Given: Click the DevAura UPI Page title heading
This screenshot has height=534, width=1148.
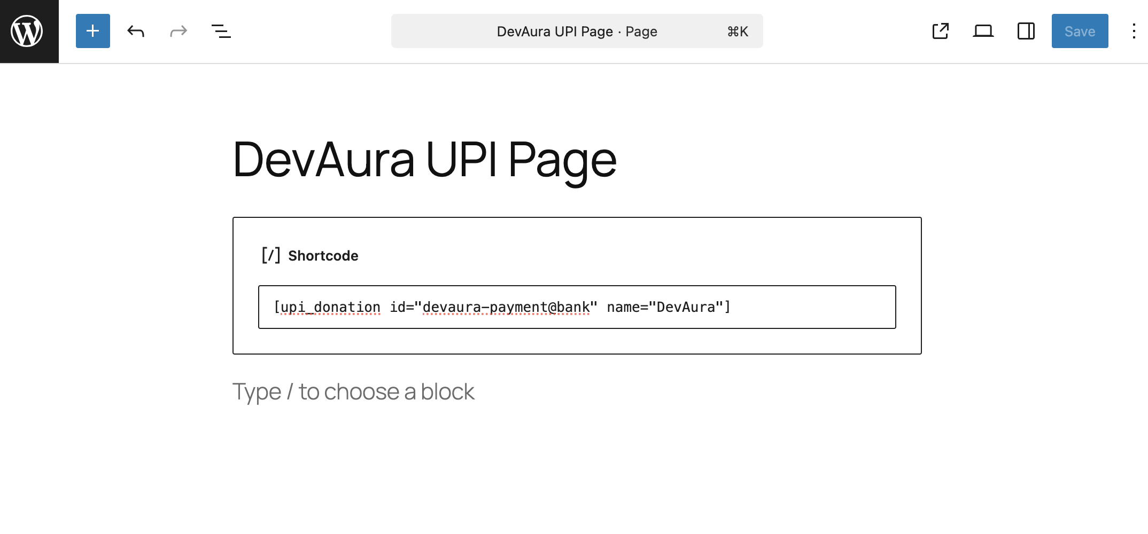Looking at the screenshot, I should 424,159.
